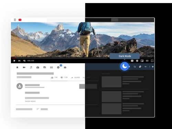Take a screenshot with the camera icon

pyautogui.click(x=65, y=67)
